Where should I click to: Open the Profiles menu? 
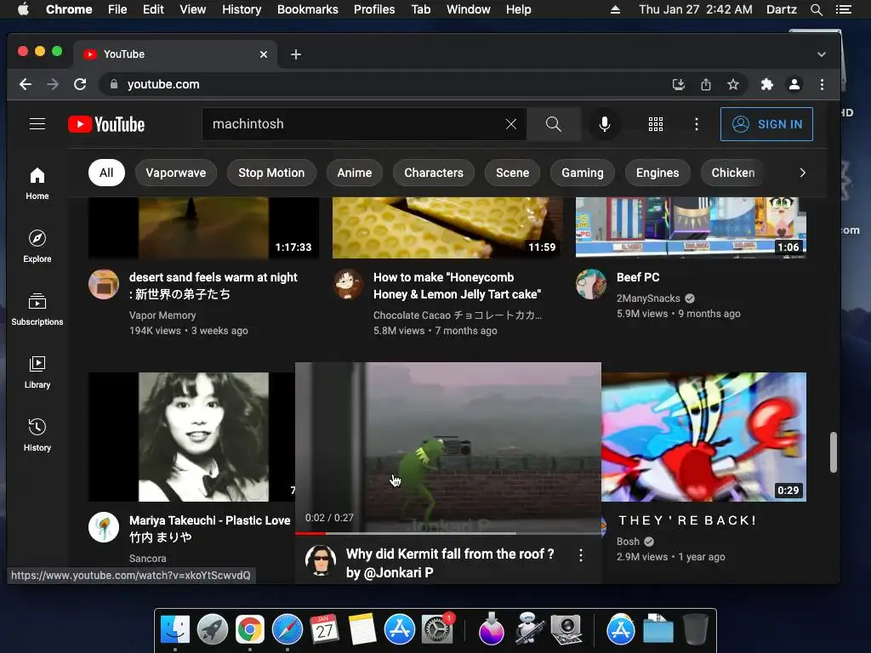(x=374, y=9)
